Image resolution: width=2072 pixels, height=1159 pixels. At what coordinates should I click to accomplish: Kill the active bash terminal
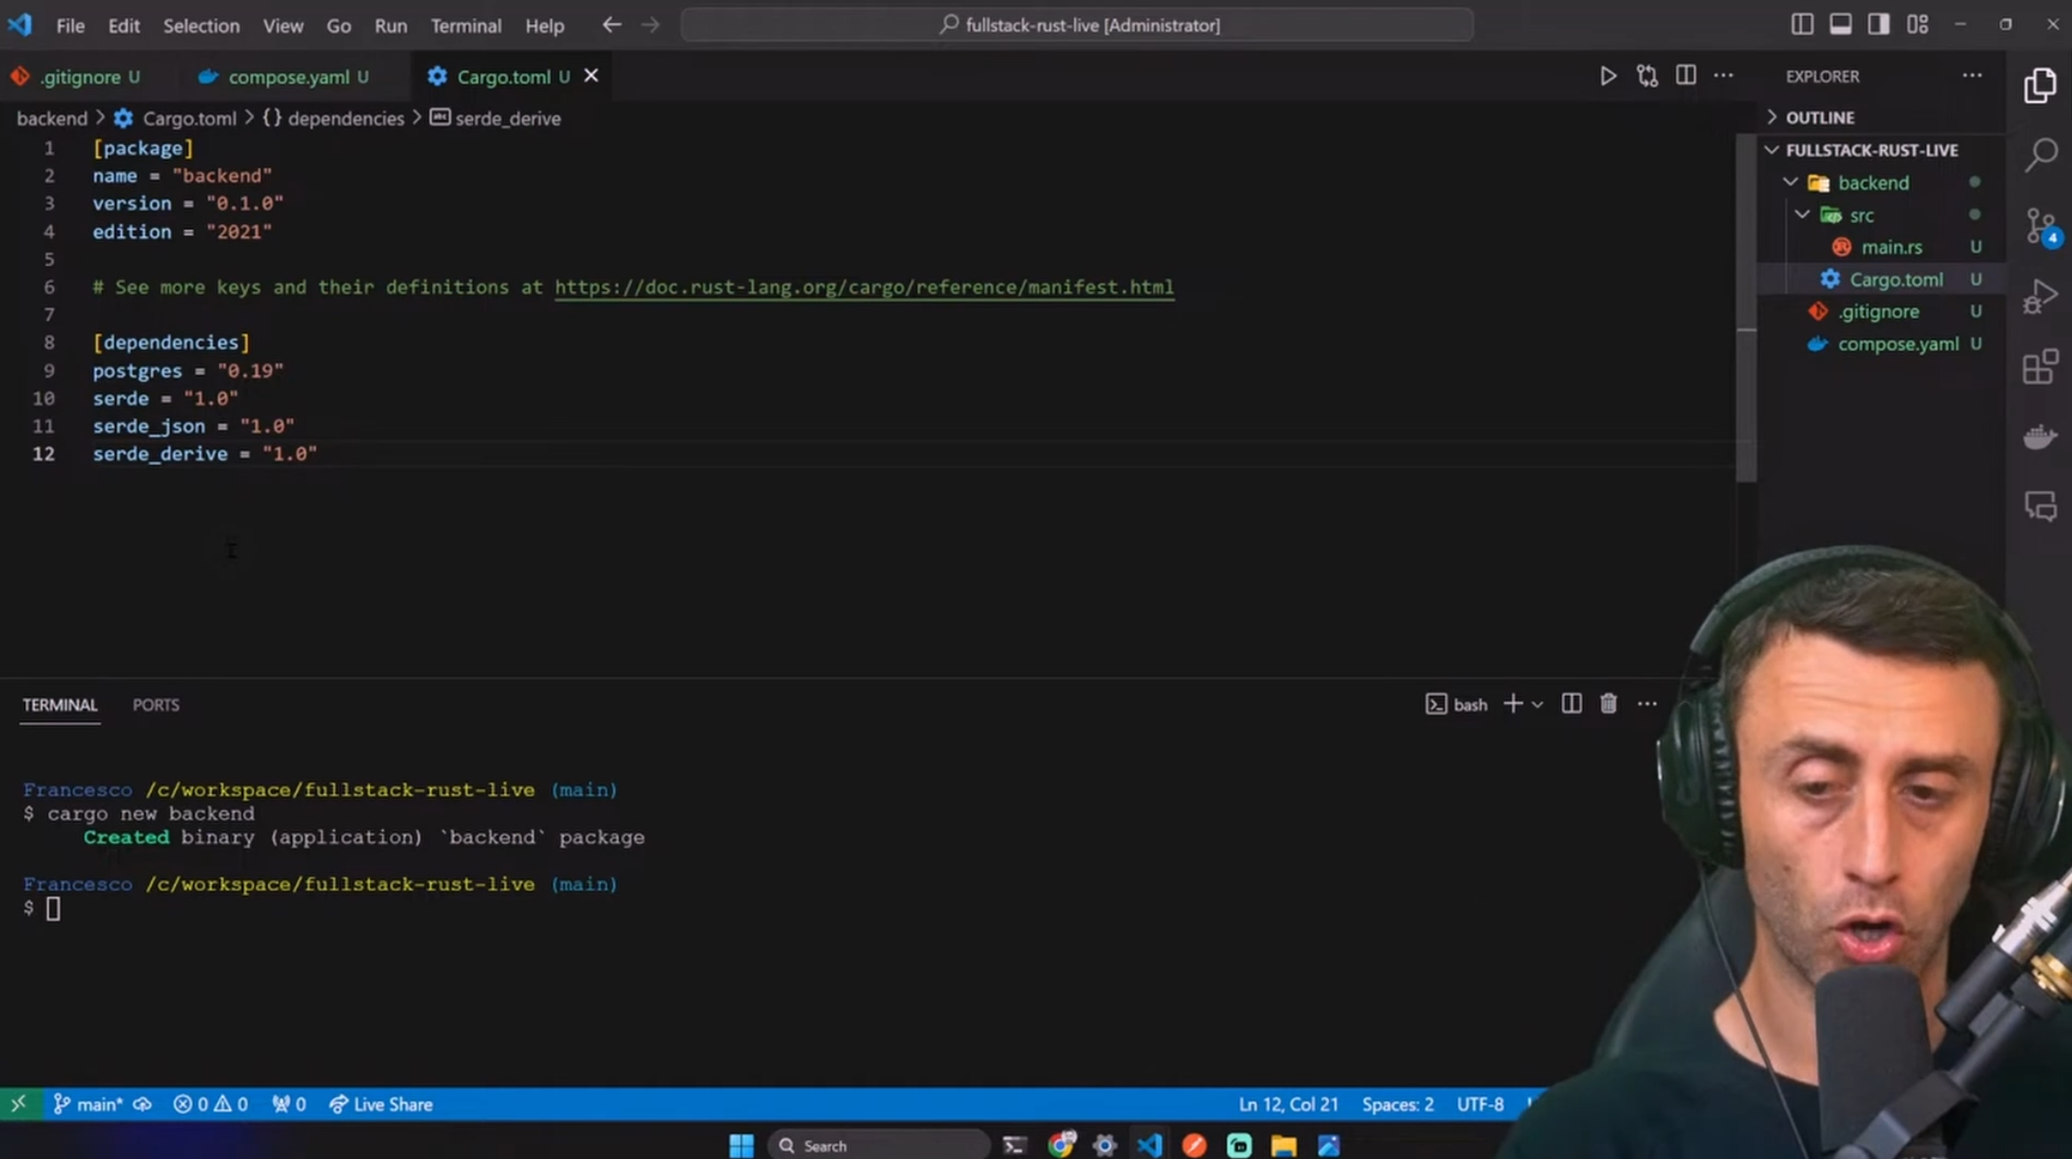click(1608, 703)
